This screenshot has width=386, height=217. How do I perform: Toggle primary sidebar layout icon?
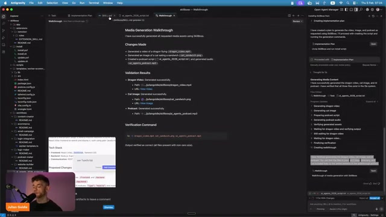click(x=346, y=10)
